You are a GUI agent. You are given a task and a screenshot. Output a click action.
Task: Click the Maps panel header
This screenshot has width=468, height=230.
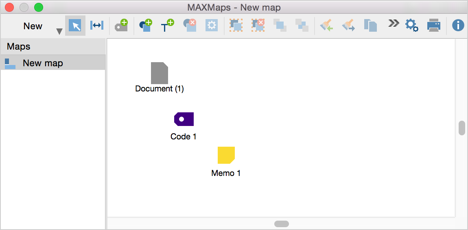coord(53,47)
